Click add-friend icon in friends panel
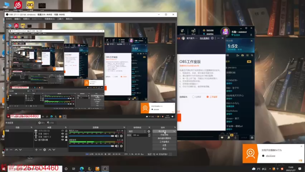 pos(238,55)
